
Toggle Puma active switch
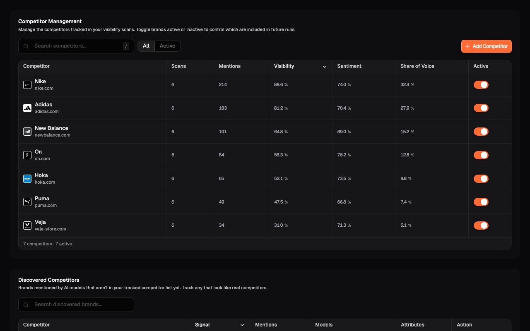pos(481,202)
